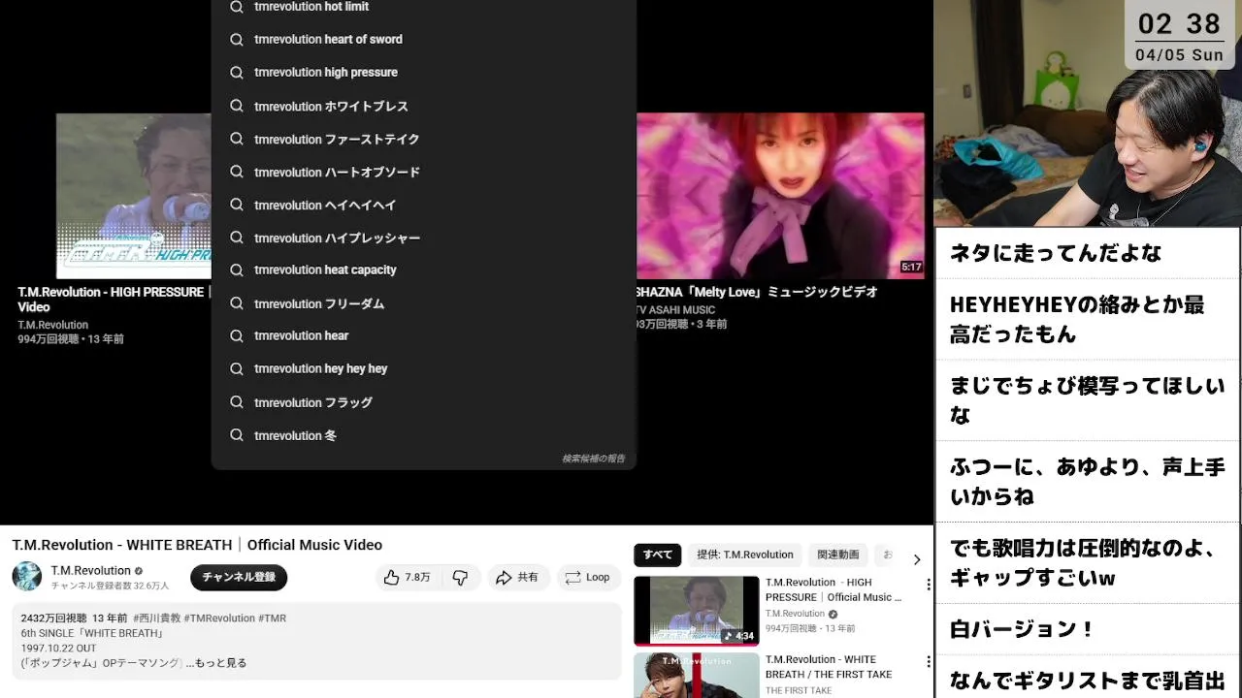
Task: Open WHITE BREATH / THE FIRST TAKE title
Action: coord(829,666)
